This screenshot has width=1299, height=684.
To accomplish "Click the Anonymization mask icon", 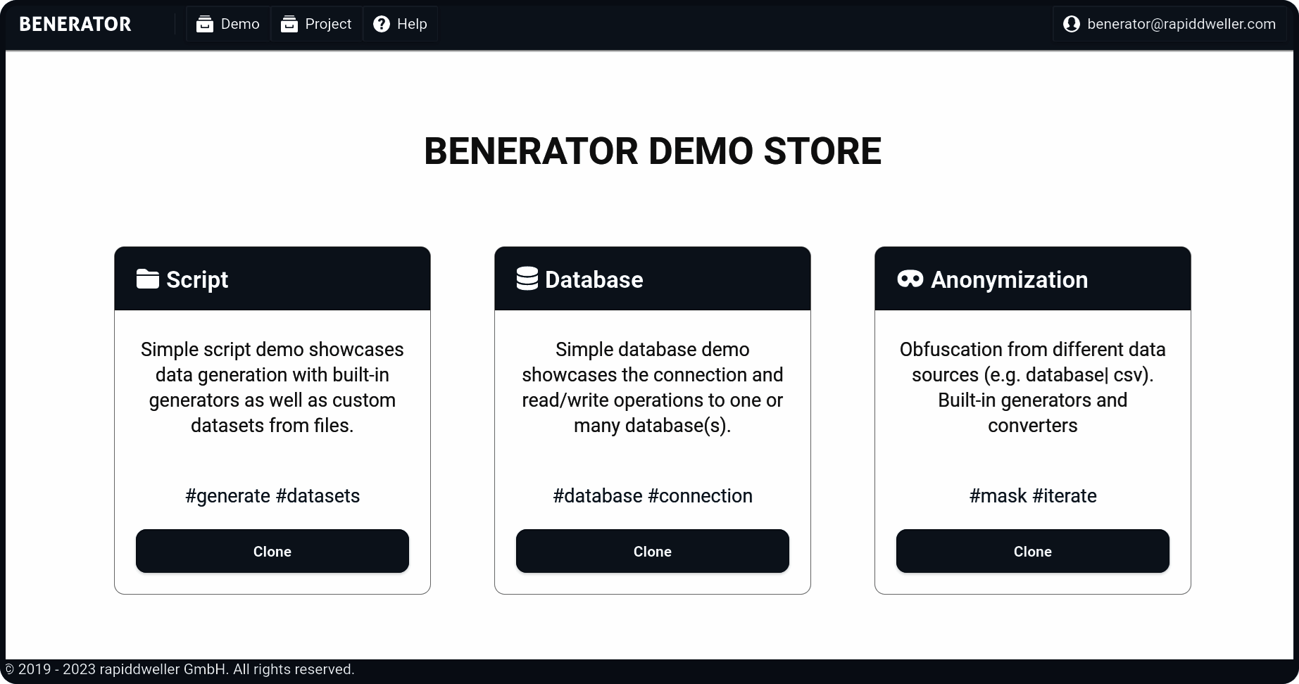I will (910, 279).
